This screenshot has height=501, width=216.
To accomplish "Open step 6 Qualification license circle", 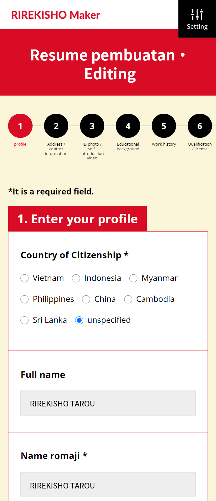I will tap(200, 126).
